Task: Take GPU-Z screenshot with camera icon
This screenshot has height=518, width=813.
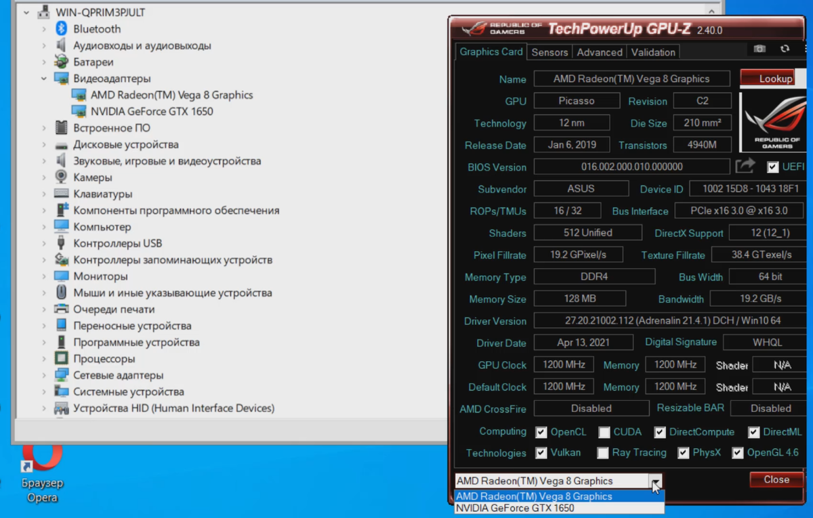Action: (759, 49)
